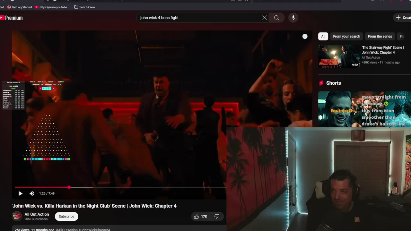Select the From the series chip
The height and width of the screenshot is (231, 411).
[380, 36]
